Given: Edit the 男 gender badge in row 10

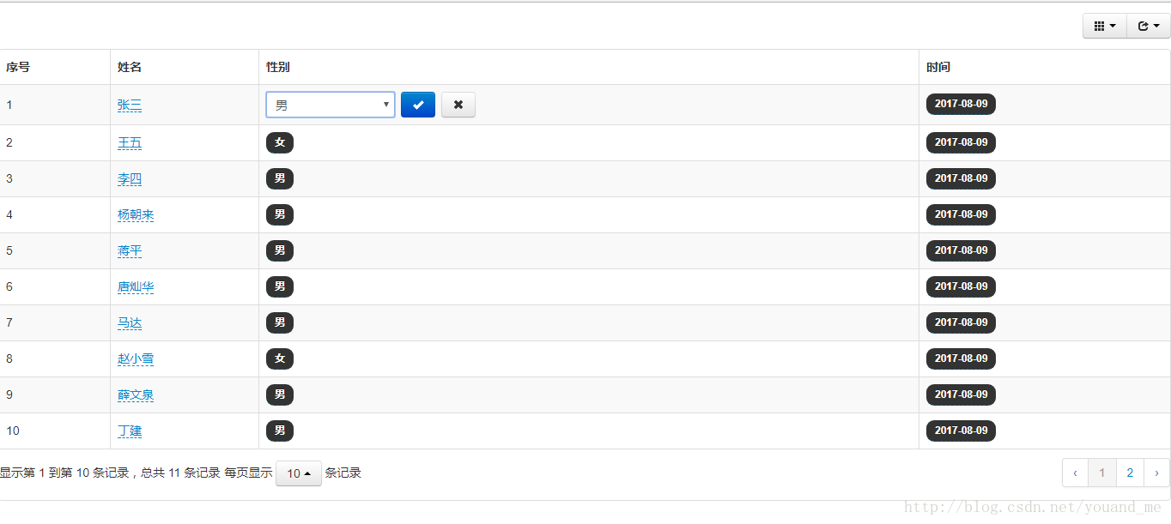Looking at the screenshot, I should (x=280, y=431).
